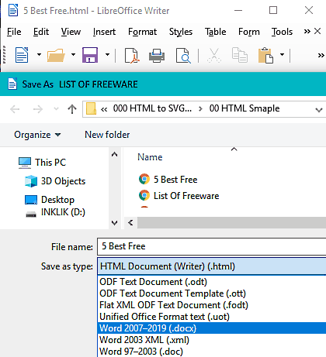Choose Word 2007–2019 (.docx) type
This screenshot has width=326, height=357.
[x=212, y=328]
